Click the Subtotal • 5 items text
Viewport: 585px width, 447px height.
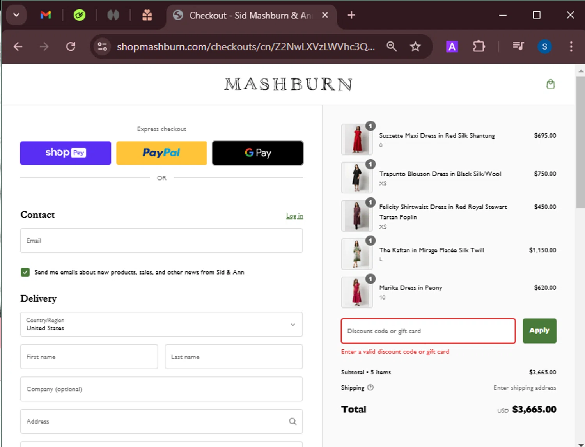point(366,372)
